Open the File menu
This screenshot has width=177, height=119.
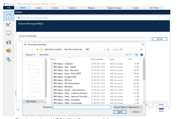click(x=9, y=8)
